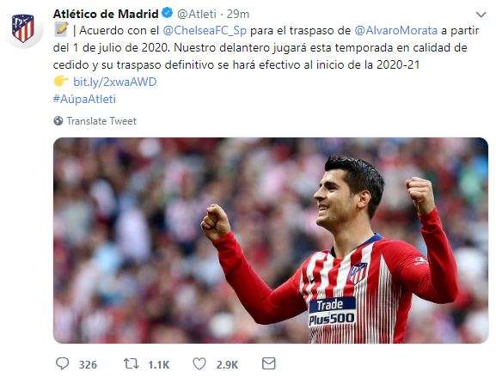This screenshot has width=496, height=378.
Task: Click Translate Tweet
Action: (x=101, y=121)
